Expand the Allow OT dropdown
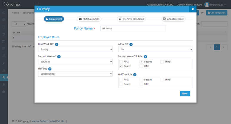Screen dimensions: 231x124 tap(155, 50)
